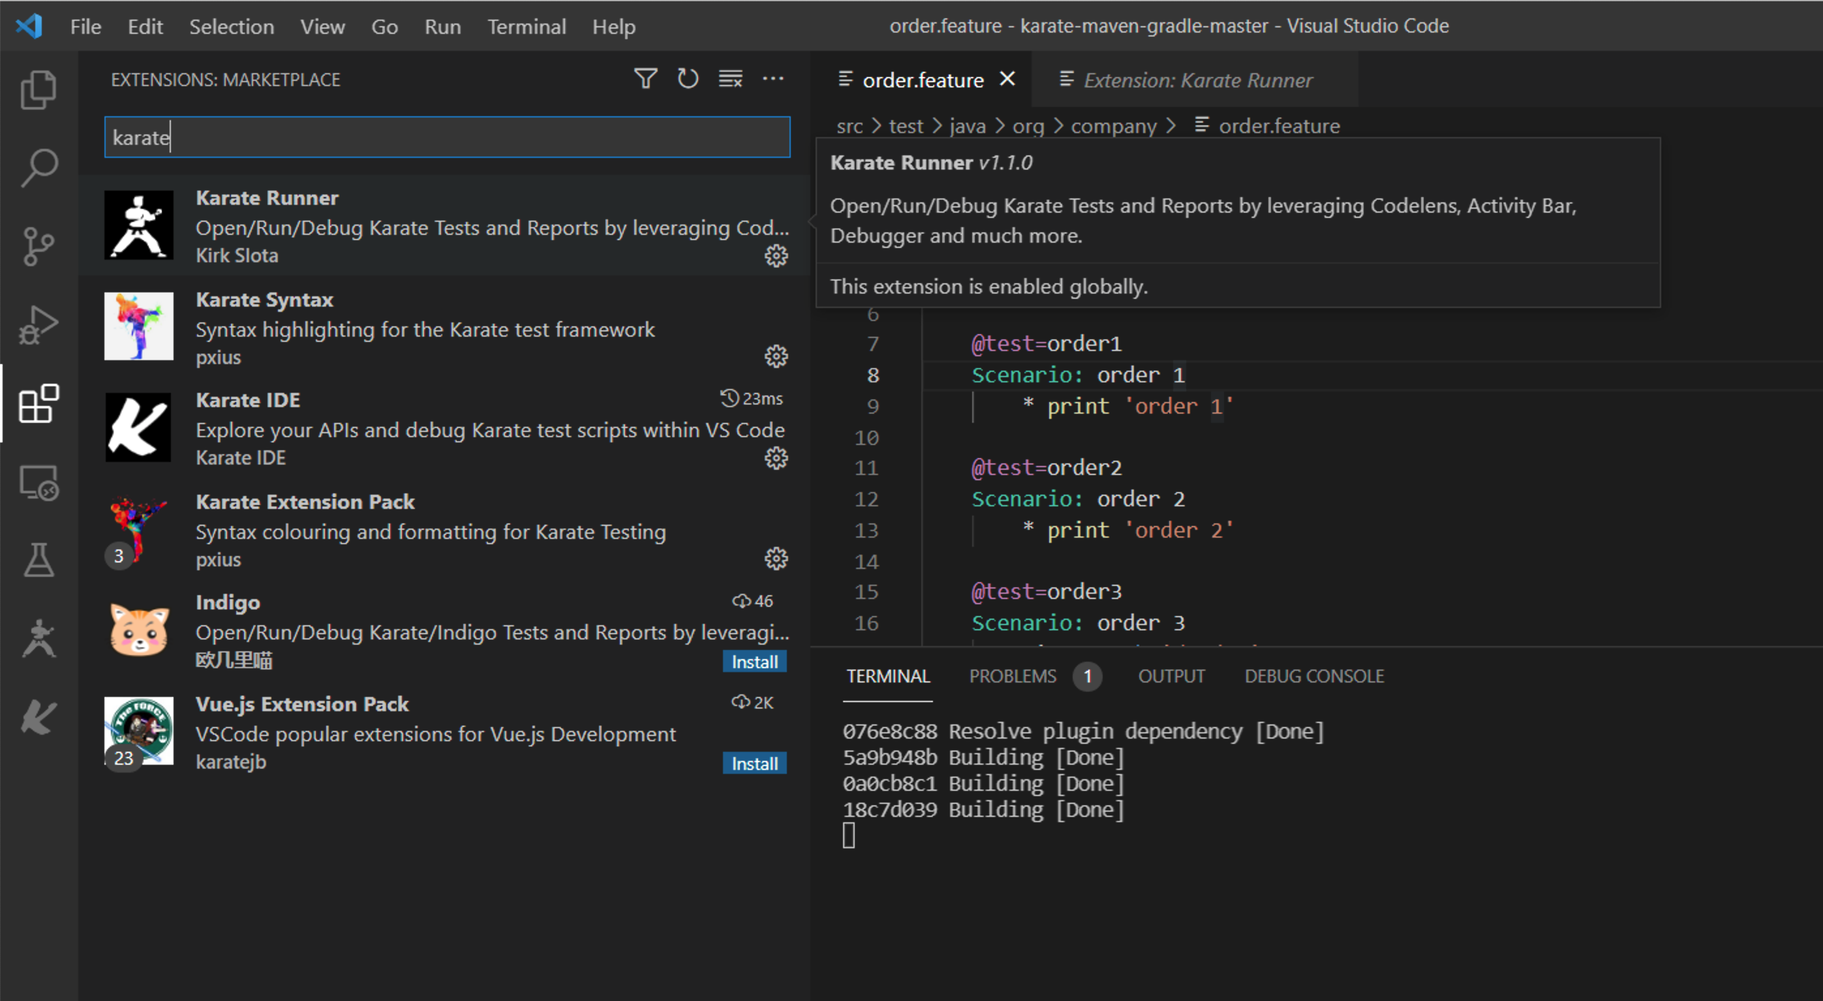The height and width of the screenshot is (1001, 1823).
Task: Expand the src breadcrumb in editor path
Action: (x=850, y=125)
